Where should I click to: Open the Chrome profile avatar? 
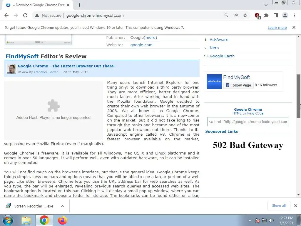(x=285, y=15)
